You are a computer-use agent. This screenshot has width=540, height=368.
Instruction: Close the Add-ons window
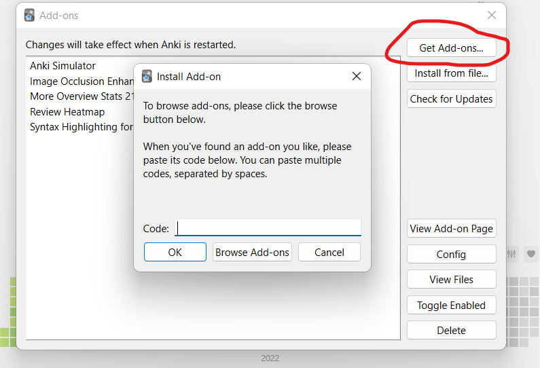[492, 15]
